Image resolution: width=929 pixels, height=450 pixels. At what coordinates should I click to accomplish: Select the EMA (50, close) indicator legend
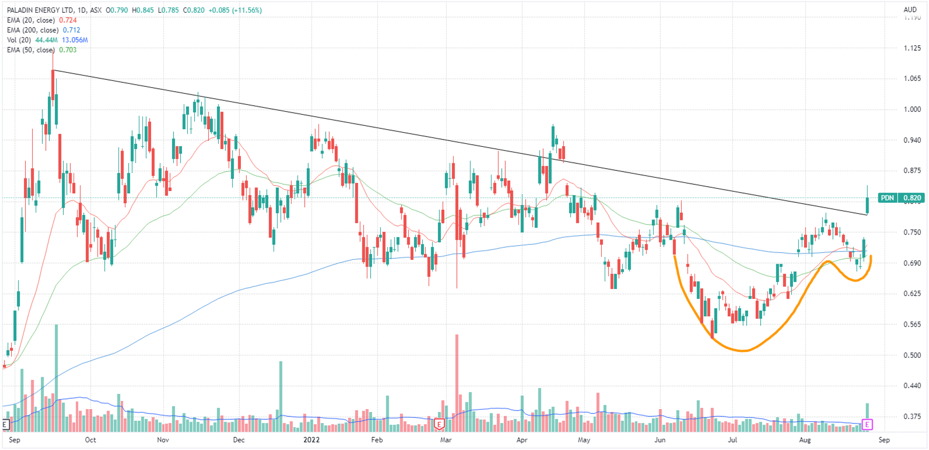[x=31, y=50]
